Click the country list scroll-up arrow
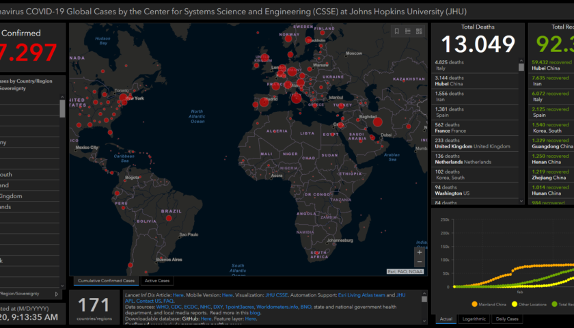The height and width of the screenshot is (328, 574). (62, 97)
